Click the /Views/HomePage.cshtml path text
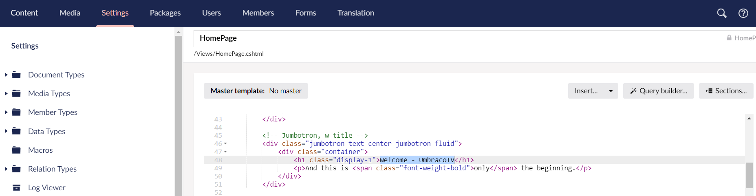The width and height of the screenshot is (756, 196). tap(229, 53)
